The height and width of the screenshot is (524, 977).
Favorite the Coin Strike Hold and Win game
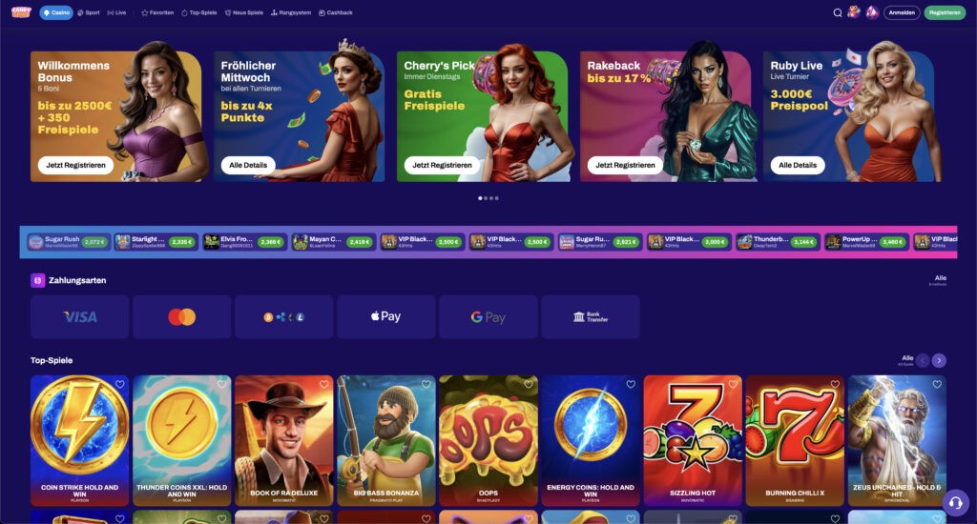coord(119,385)
